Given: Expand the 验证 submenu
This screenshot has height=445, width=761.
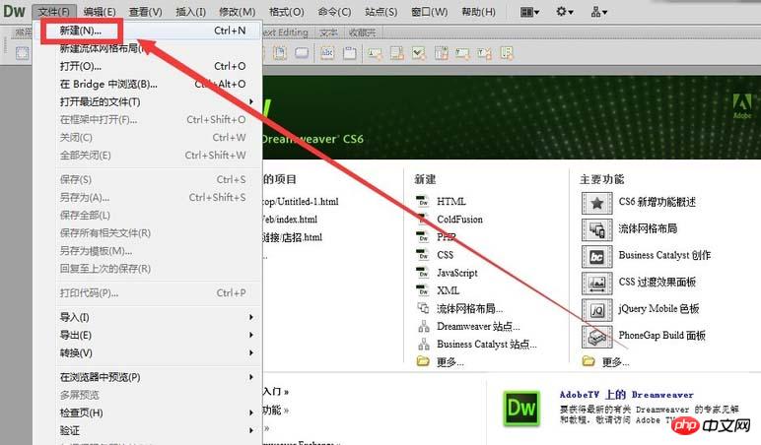Looking at the screenshot, I should click(148, 430).
